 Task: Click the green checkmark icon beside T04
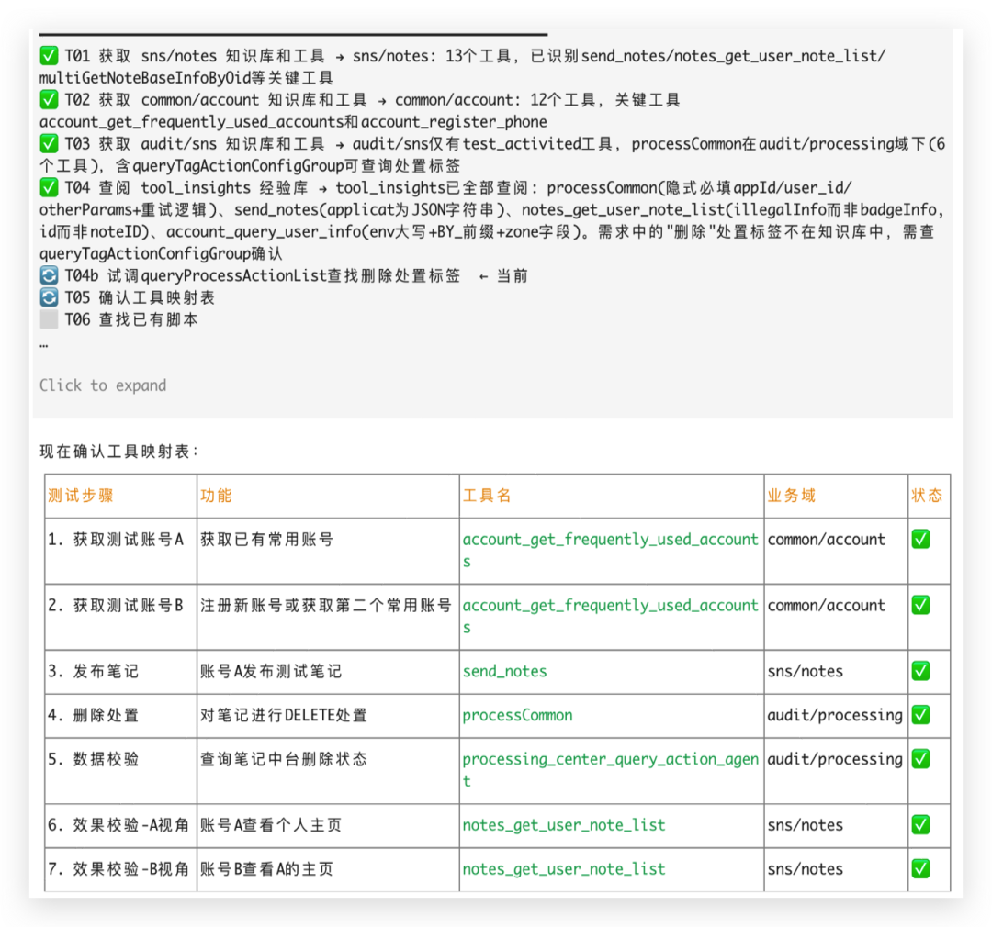tap(49, 187)
